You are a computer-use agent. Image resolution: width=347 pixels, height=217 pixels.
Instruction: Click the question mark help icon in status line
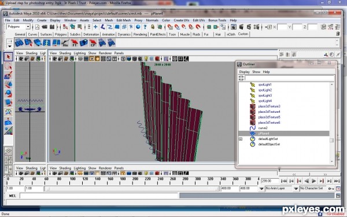(145, 27)
